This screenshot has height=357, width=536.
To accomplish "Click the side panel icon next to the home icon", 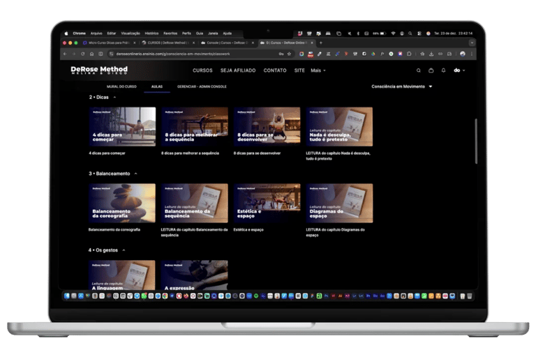I will click(100, 54).
